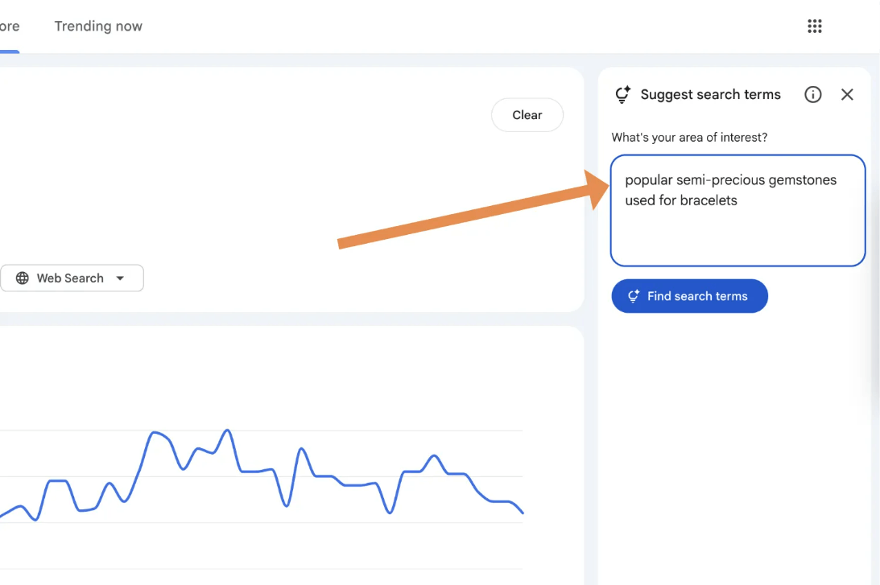Click the info icon beside Suggest search terms
Screen dimensions: 880x585
pyautogui.click(x=812, y=94)
